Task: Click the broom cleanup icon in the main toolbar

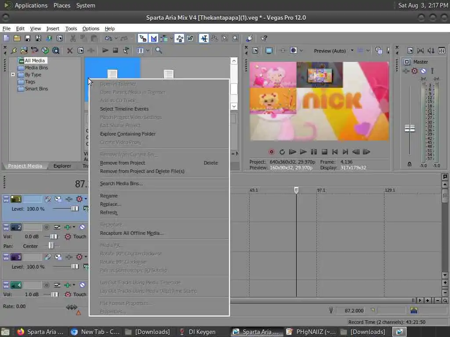Action: pos(249,38)
